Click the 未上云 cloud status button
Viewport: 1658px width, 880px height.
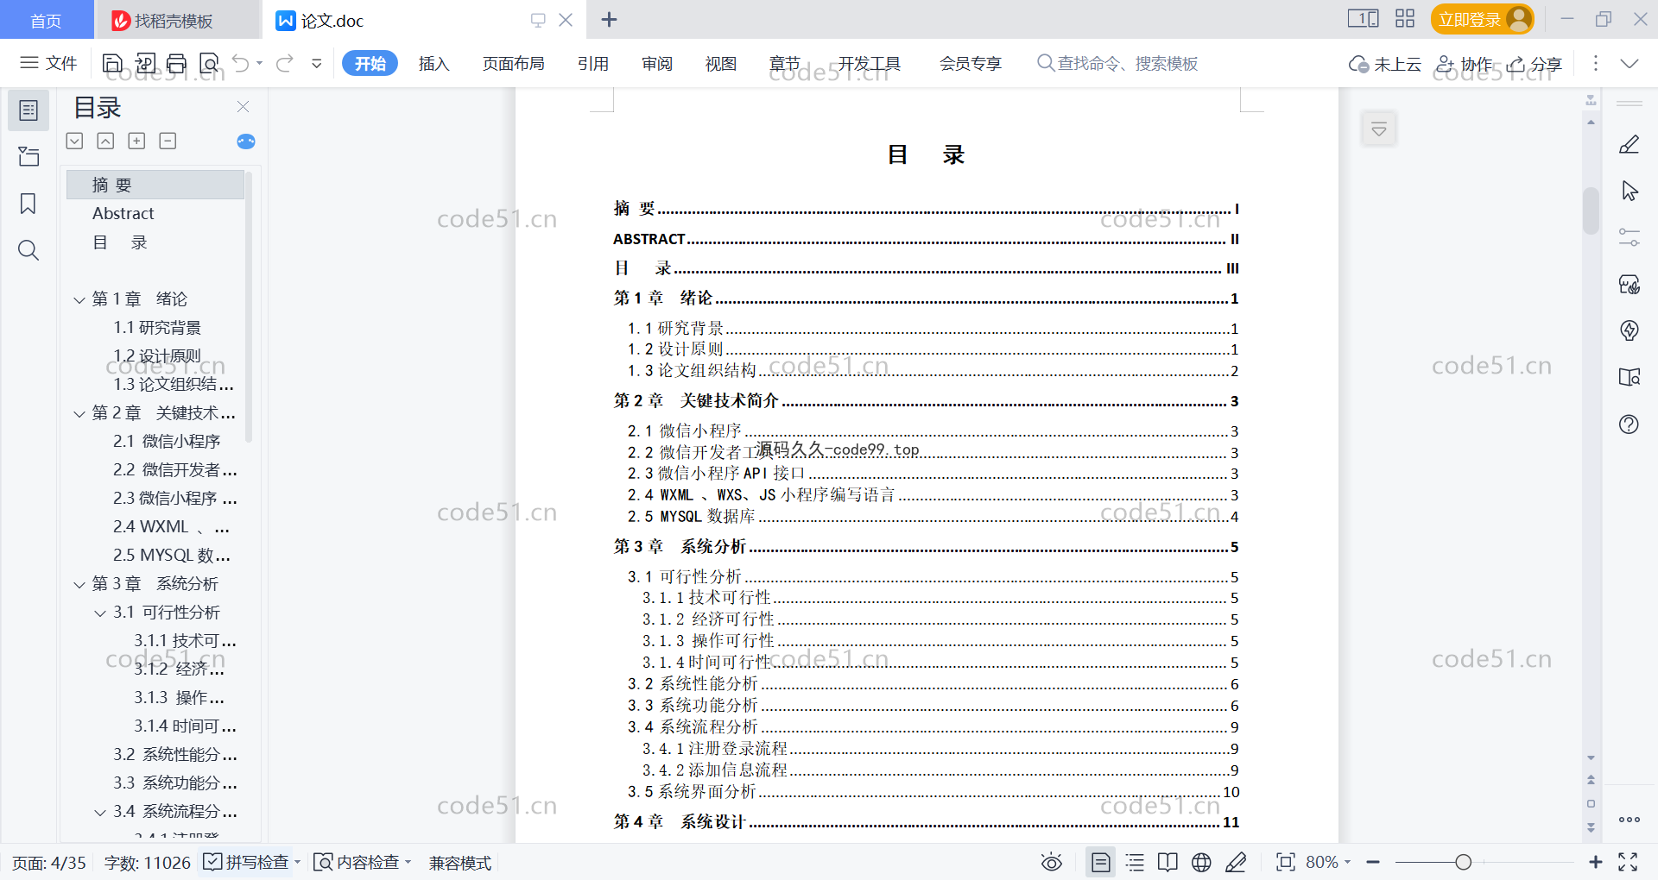1384,63
